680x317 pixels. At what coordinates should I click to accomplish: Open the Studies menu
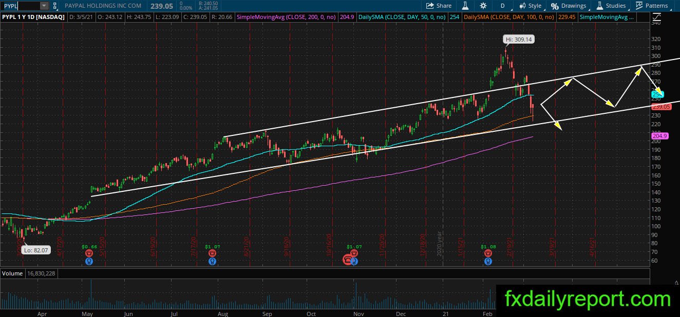coord(610,6)
